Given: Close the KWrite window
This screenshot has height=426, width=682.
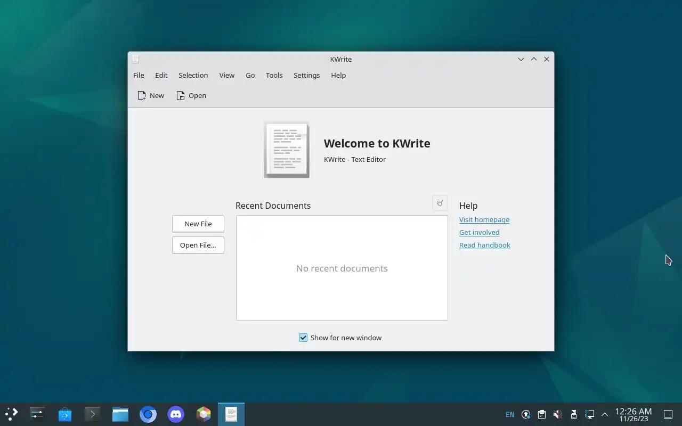Looking at the screenshot, I should [547, 59].
